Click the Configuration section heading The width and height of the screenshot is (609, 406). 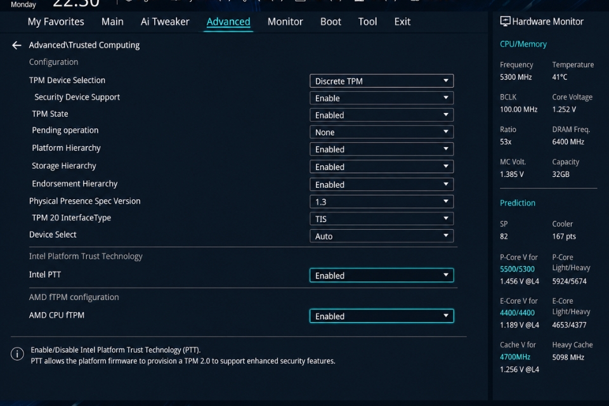[x=53, y=62]
